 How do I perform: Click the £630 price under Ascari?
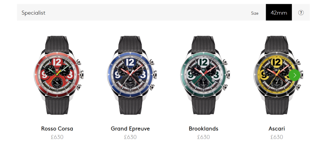click(277, 137)
